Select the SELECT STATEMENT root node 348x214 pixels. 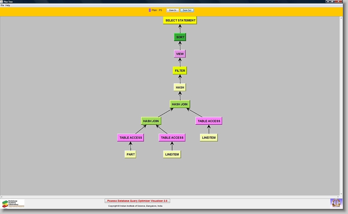click(x=180, y=21)
